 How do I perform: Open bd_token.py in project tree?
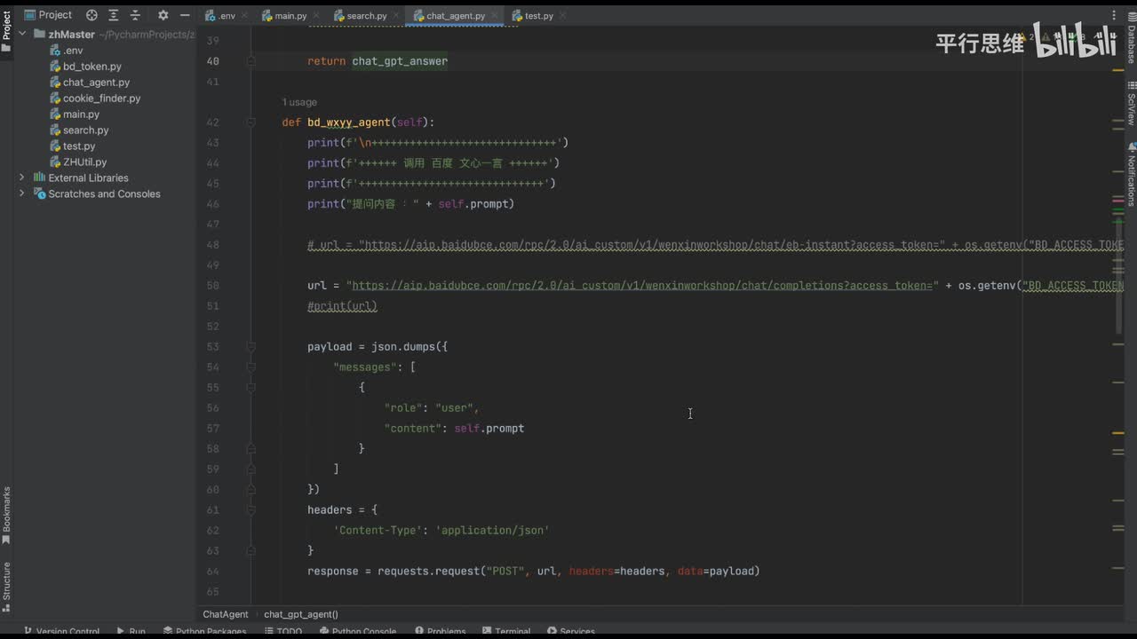[91, 67]
